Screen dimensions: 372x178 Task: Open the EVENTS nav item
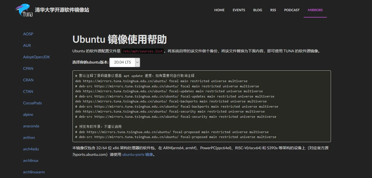239,10
